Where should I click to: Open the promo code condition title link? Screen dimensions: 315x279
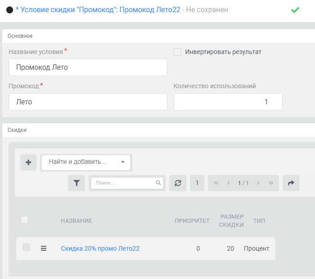(98, 9)
